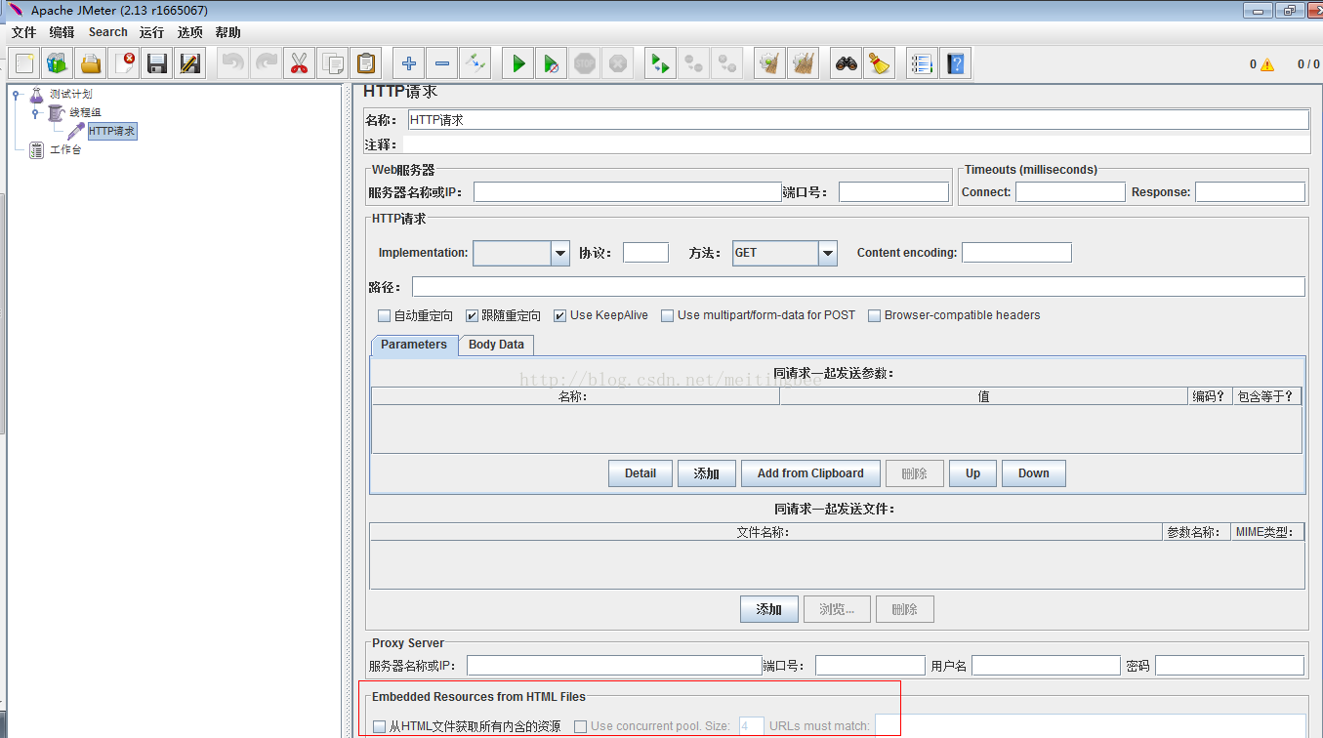Click the Shutdown test icon
Viewport: 1323px width, 738px height.
click(x=618, y=64)
